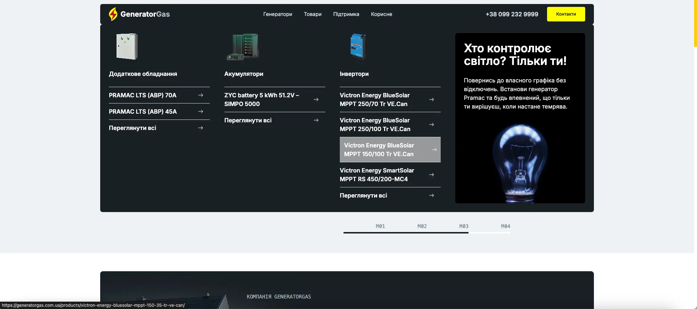
Task: Click arrow for Переглянути всі under Акумулятори
Action: tap(316, 120)
